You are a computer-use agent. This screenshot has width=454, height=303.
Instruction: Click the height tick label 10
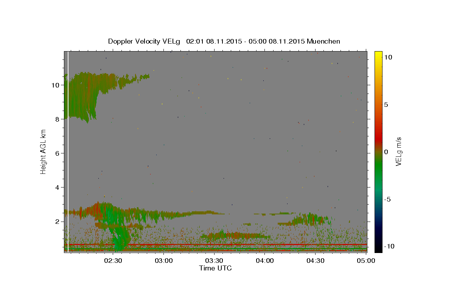pos(56,85)
